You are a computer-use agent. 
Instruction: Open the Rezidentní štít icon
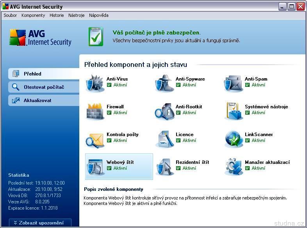tap(164, 167)
